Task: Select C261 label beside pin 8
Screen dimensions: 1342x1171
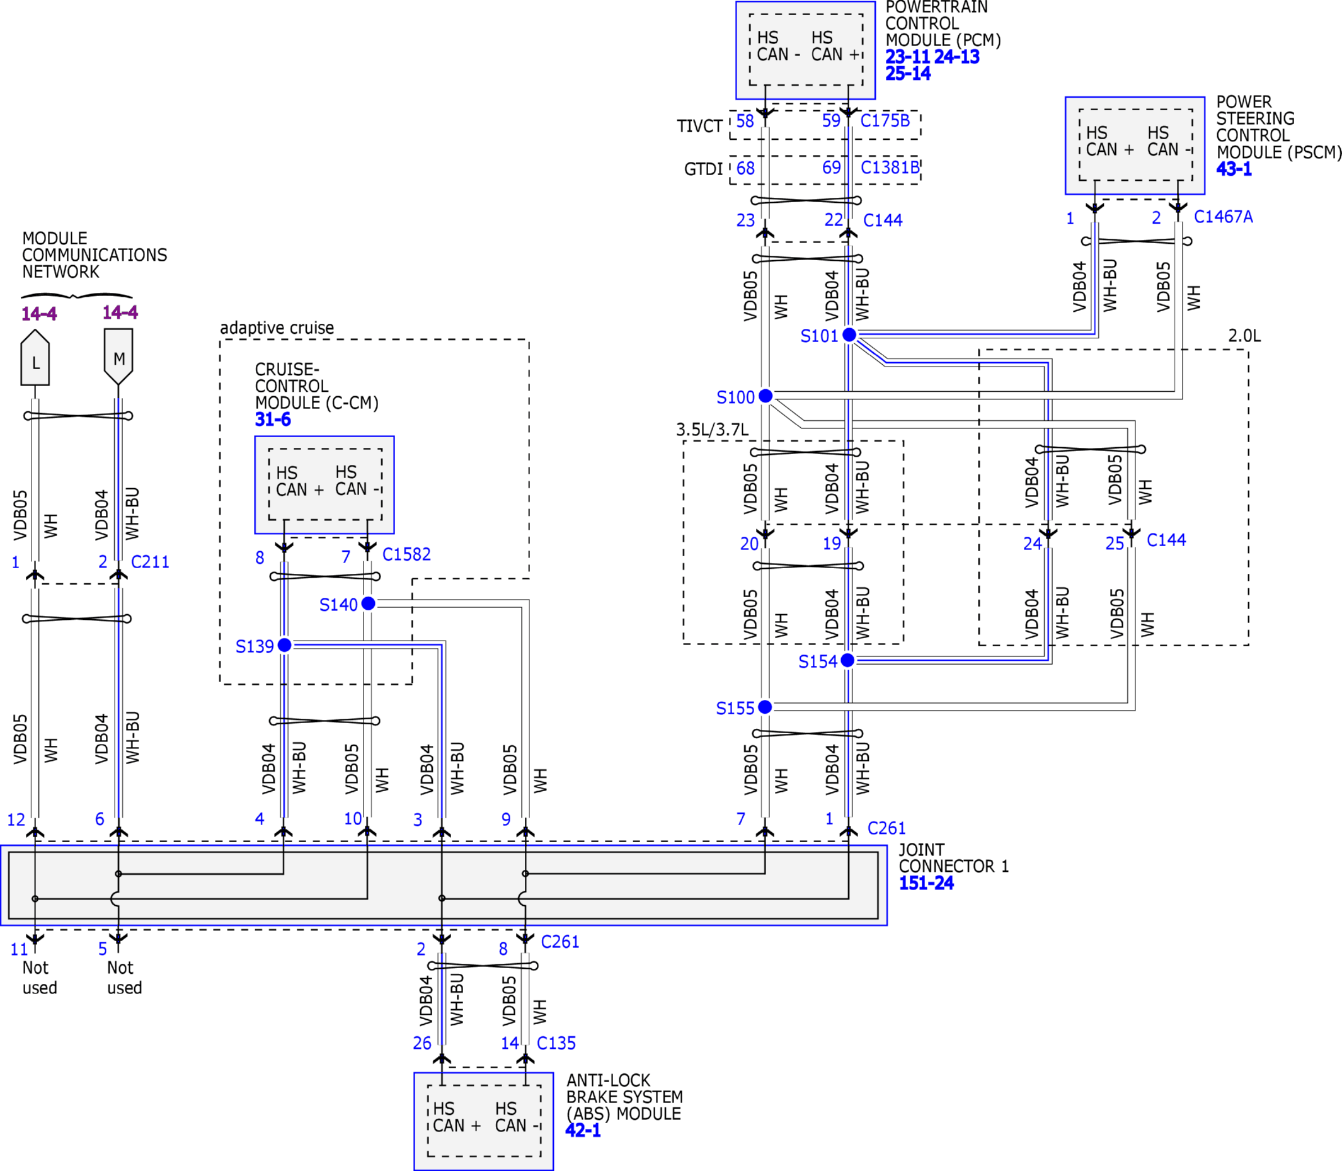Action: coord(560,942)
